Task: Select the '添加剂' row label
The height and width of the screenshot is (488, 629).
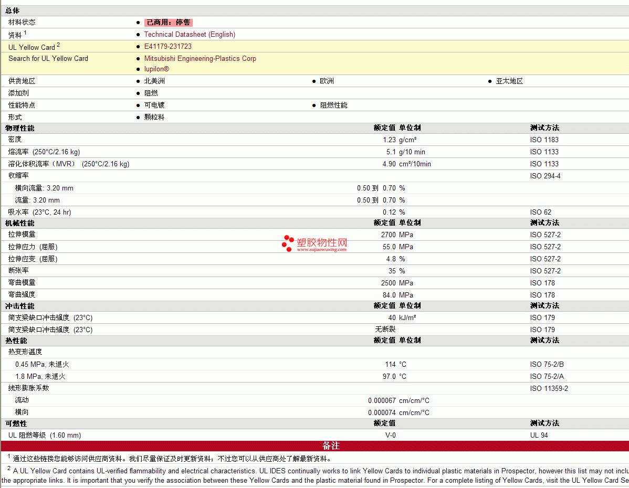Action: [x=18, y=93]
